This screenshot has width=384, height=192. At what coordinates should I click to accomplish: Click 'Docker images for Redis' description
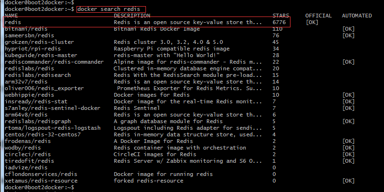152,95
